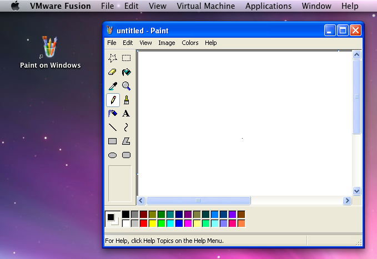Click the horizontal scrollbar thumb
Image resolution: width=377 pixels, height=259 pixels.
[198, 200]
